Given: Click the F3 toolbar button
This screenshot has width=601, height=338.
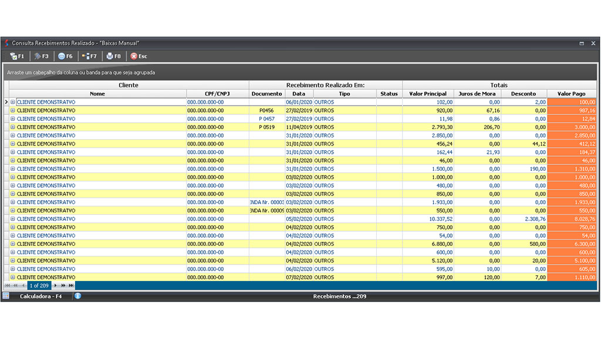Looking at the screenshot, I should tap(42, 56).
